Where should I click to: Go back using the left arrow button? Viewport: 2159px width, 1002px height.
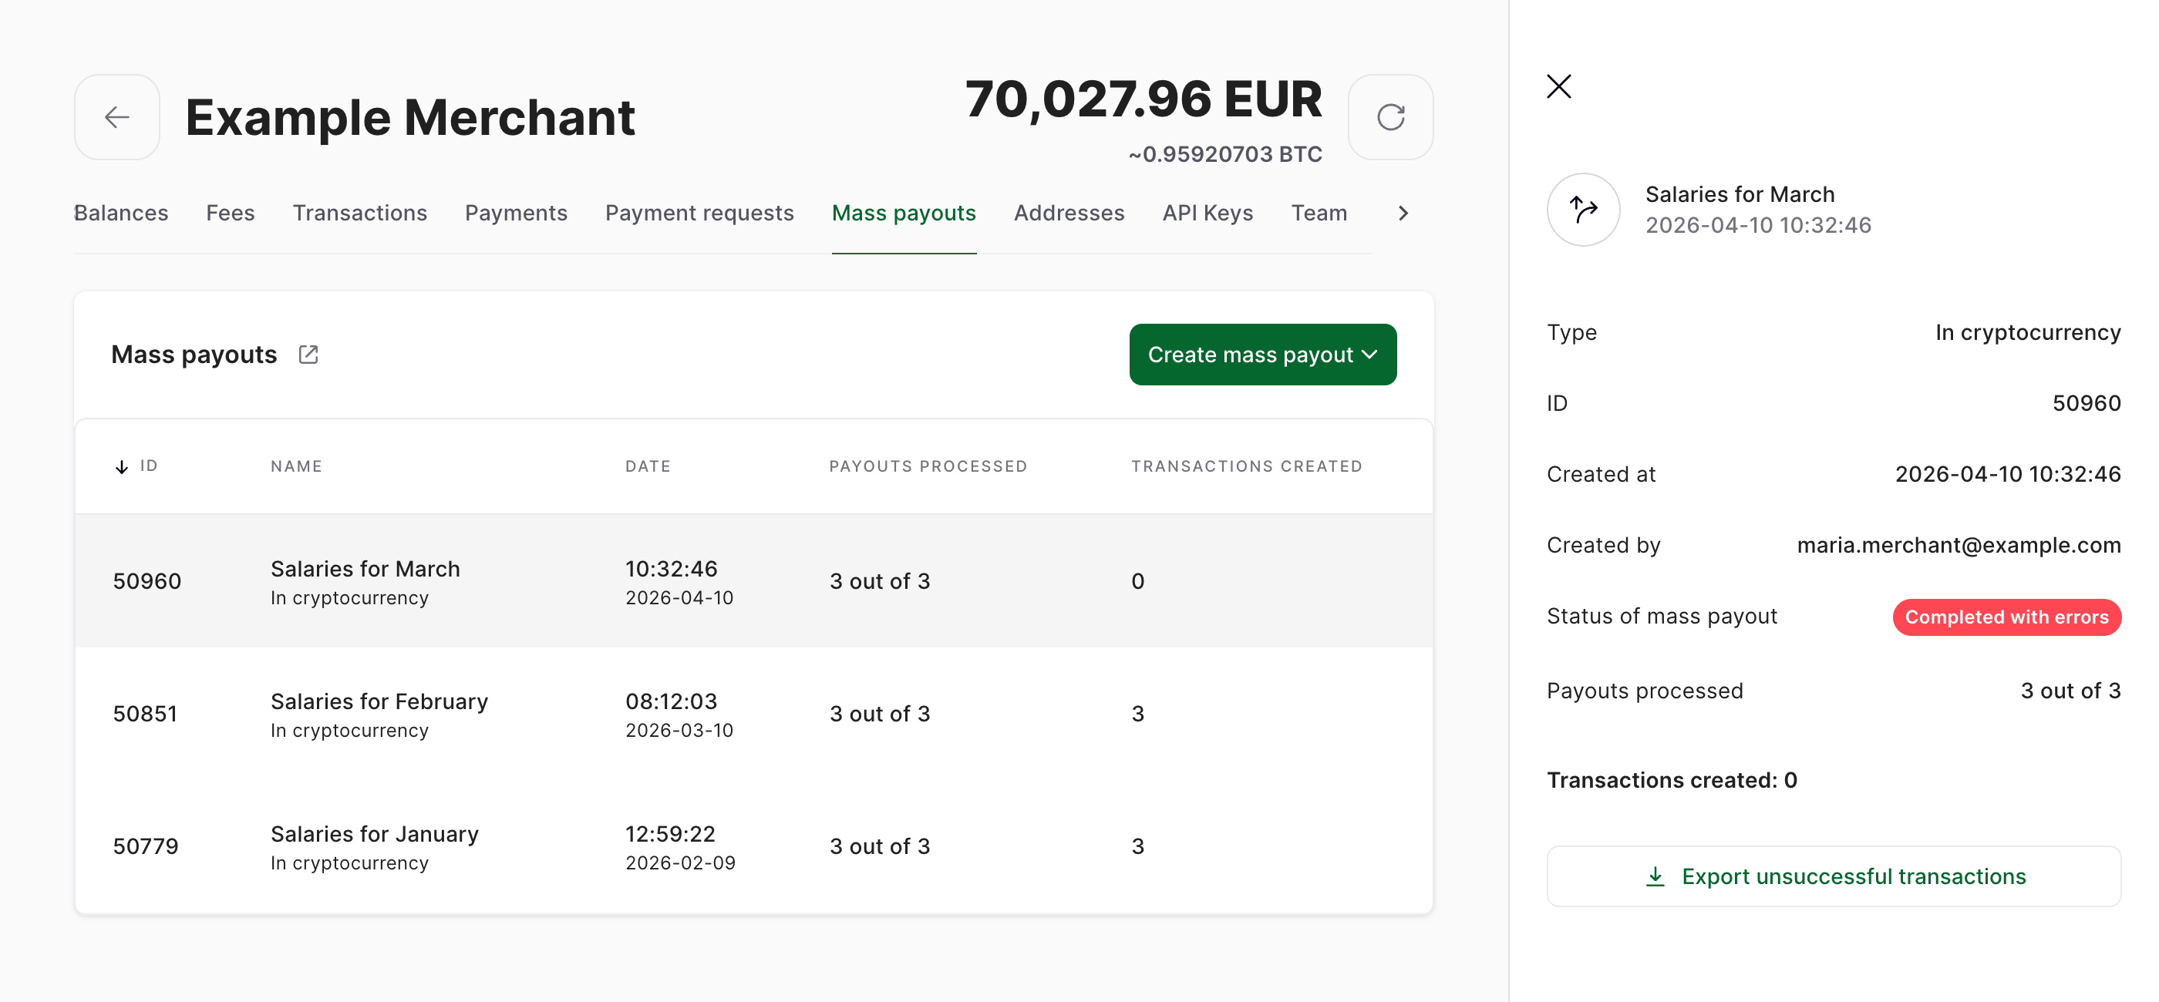(x=116, y=117)
